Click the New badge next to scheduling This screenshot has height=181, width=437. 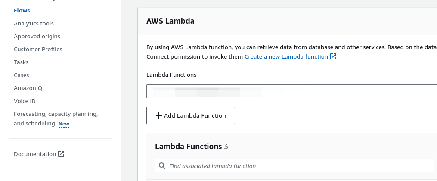tap(64, 124)
